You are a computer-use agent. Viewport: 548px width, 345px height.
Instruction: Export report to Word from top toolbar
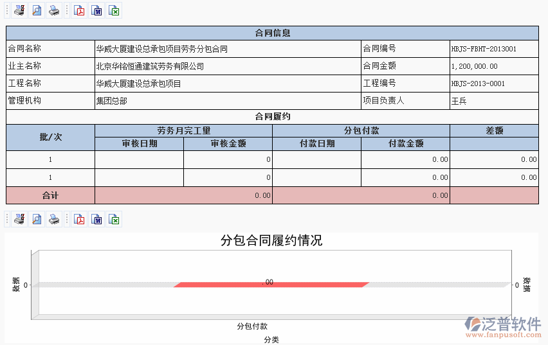[97, 10]
